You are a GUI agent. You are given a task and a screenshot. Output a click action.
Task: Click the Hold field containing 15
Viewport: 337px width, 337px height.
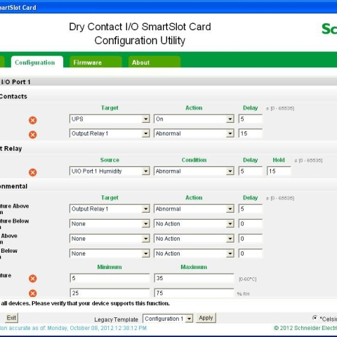click(279, 171)
